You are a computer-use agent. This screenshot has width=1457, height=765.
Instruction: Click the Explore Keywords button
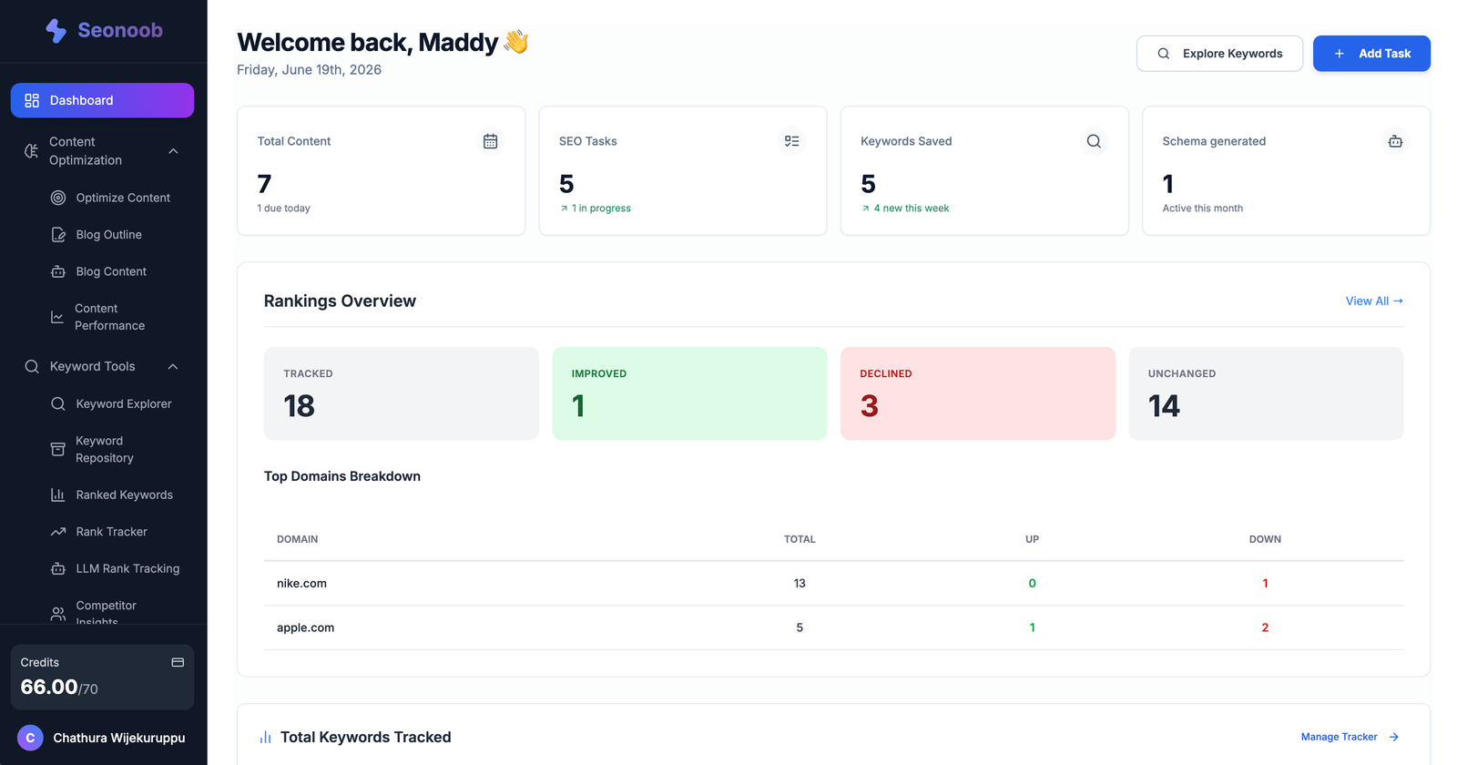(1219, 54)
